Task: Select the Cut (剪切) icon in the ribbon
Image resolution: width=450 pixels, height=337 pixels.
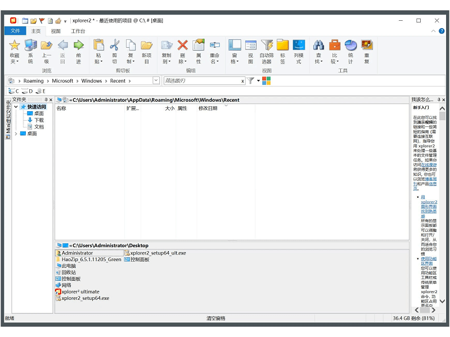Action: click(114, 47)
